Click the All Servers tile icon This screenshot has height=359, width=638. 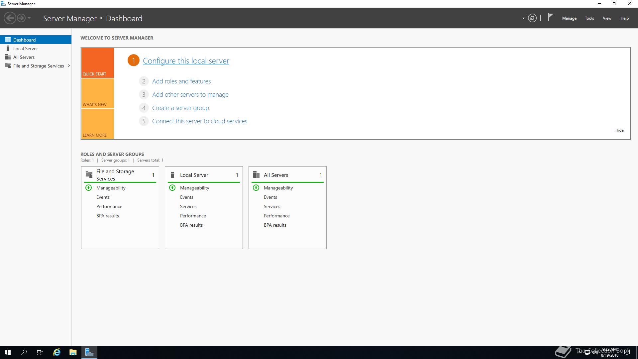click(x=256, y=175)
